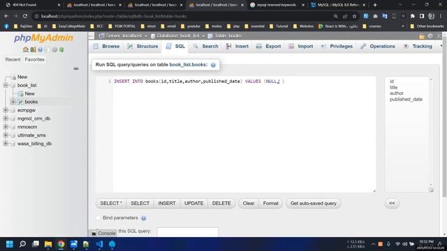
Task: Open Chrome tab search chevron
Action: 400,5
